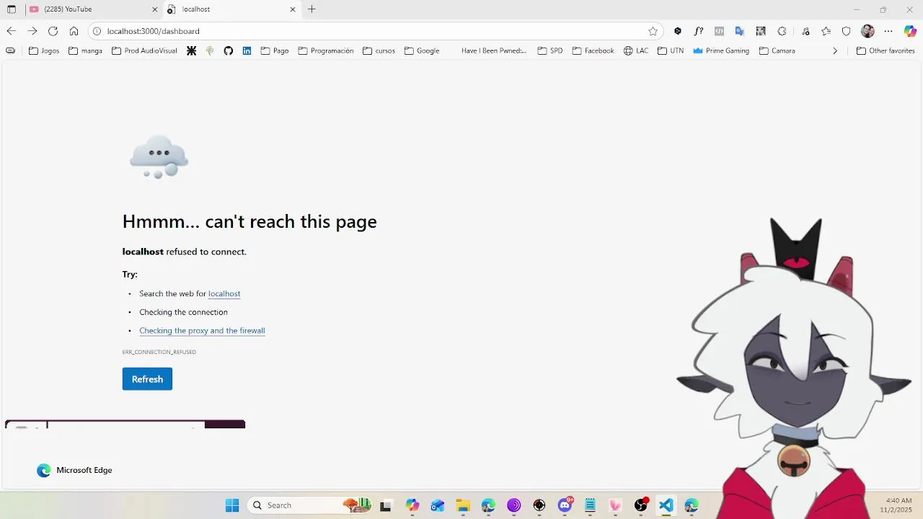This screenshot has height=519, width=923.
Task: Open Discord from the taskbar
Action: 565,505
